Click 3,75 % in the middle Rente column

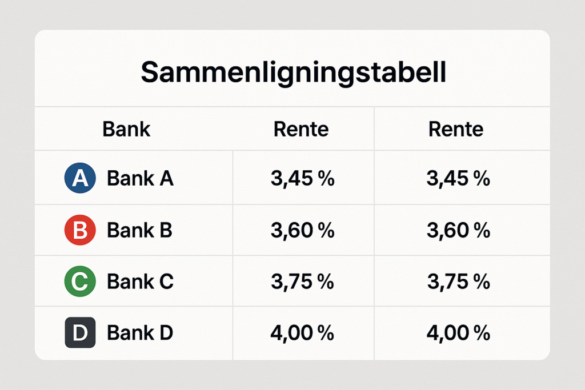[x=302, y=282]
